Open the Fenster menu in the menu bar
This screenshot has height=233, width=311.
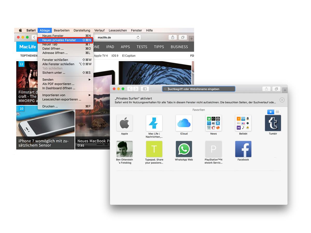[136, 30]
